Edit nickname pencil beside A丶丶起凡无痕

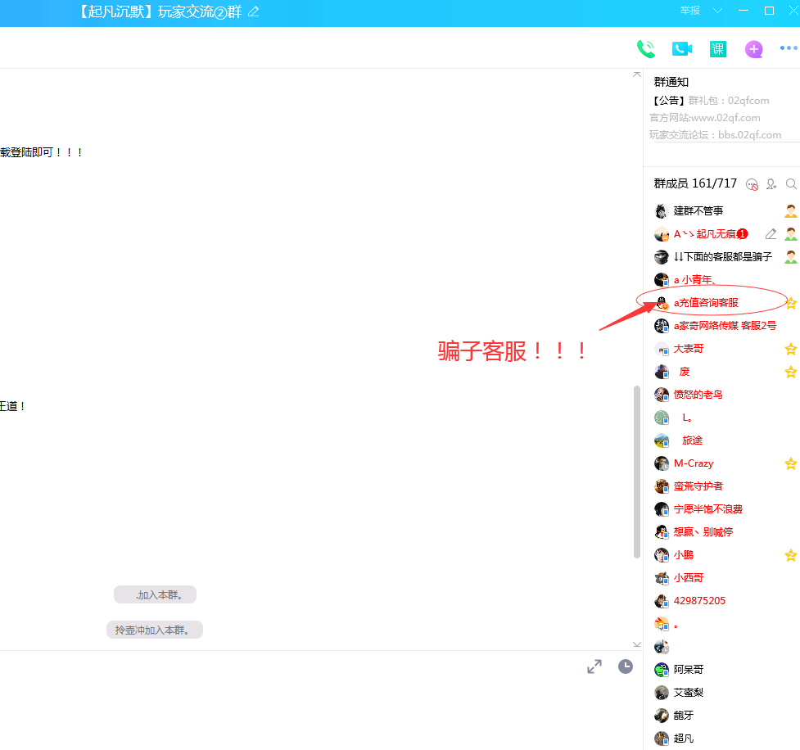(x=770, y=234)
